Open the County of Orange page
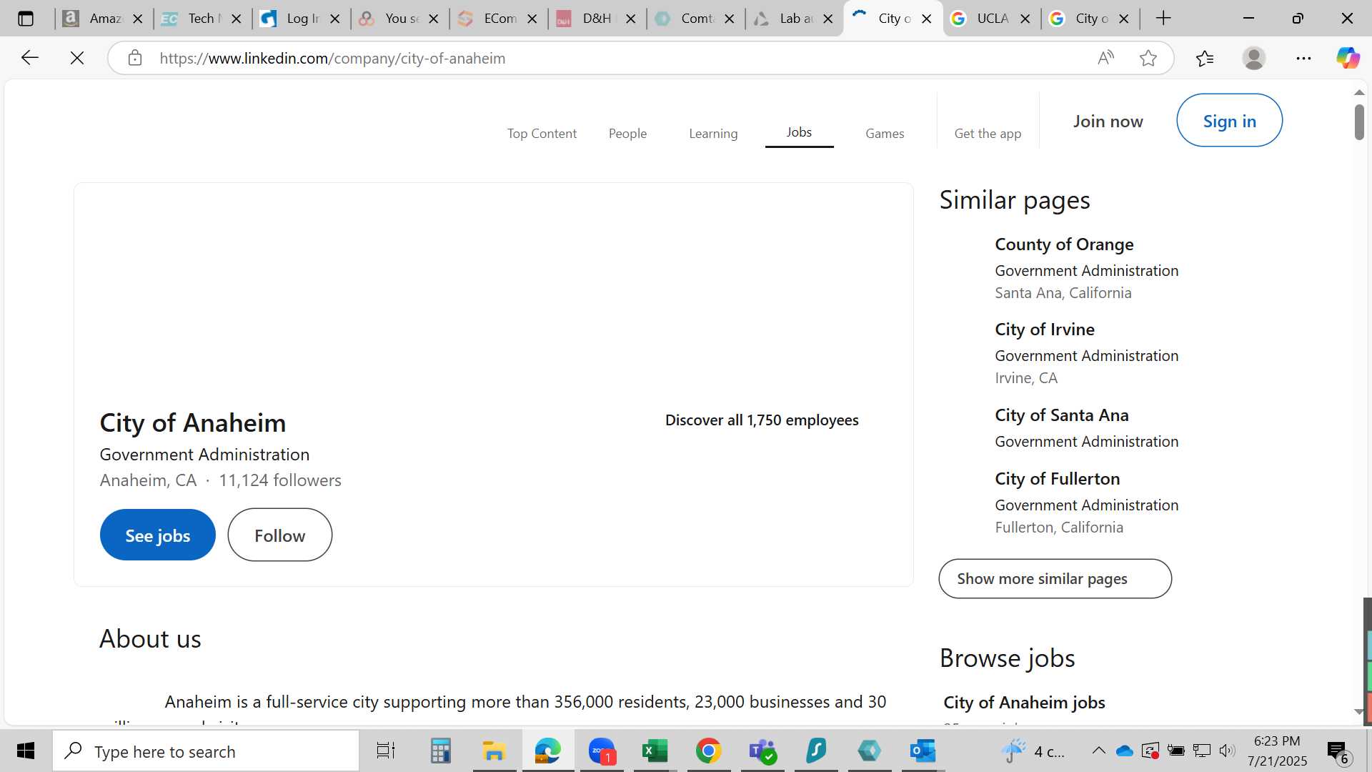The height and width of the screenshot is (772, 1372). coord(1064,244)
